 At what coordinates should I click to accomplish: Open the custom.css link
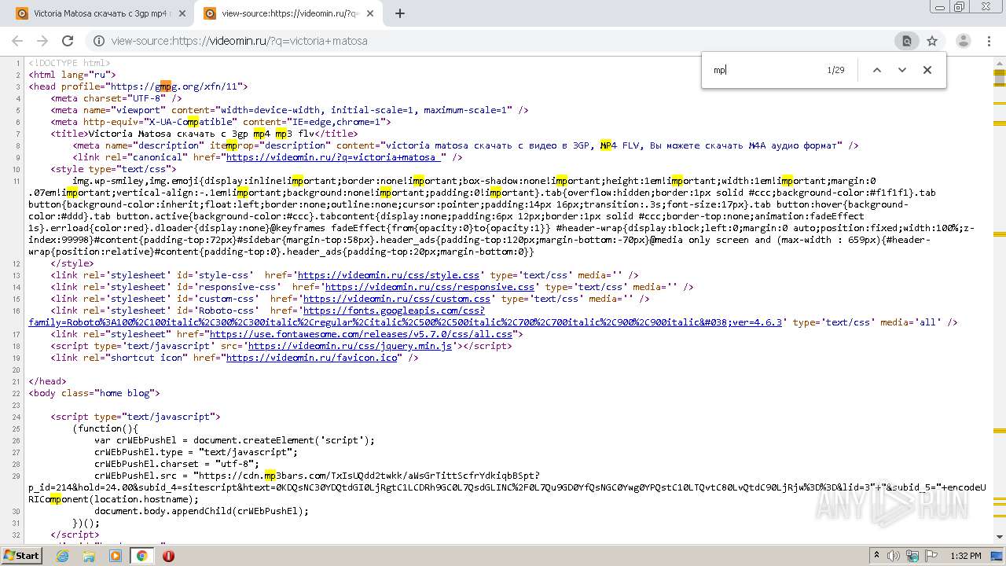(397, 299)
